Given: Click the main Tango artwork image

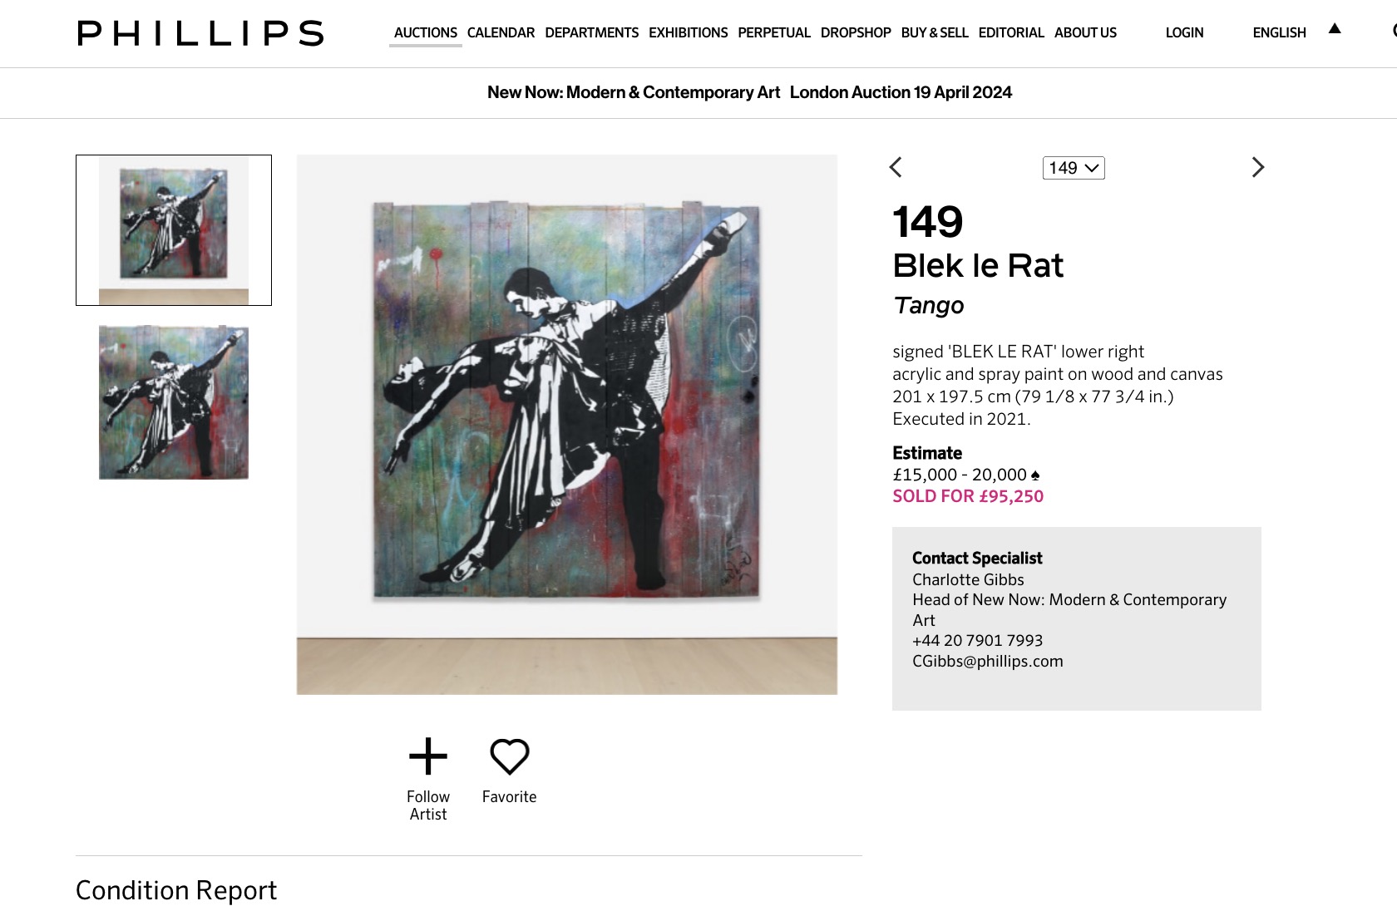Looking at the screenshot, I should [x=567, y=425].
